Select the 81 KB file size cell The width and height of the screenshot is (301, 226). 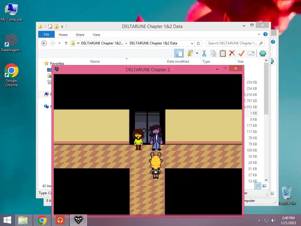[x=252, y=169]
